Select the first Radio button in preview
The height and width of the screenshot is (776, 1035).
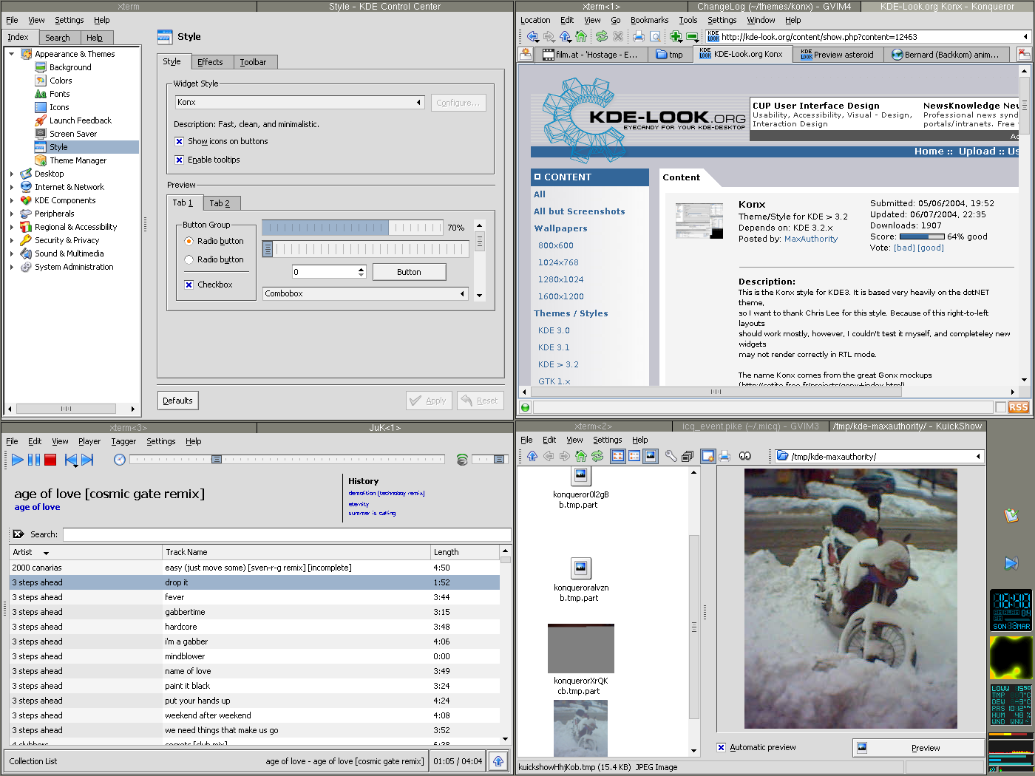pos(189,241)
